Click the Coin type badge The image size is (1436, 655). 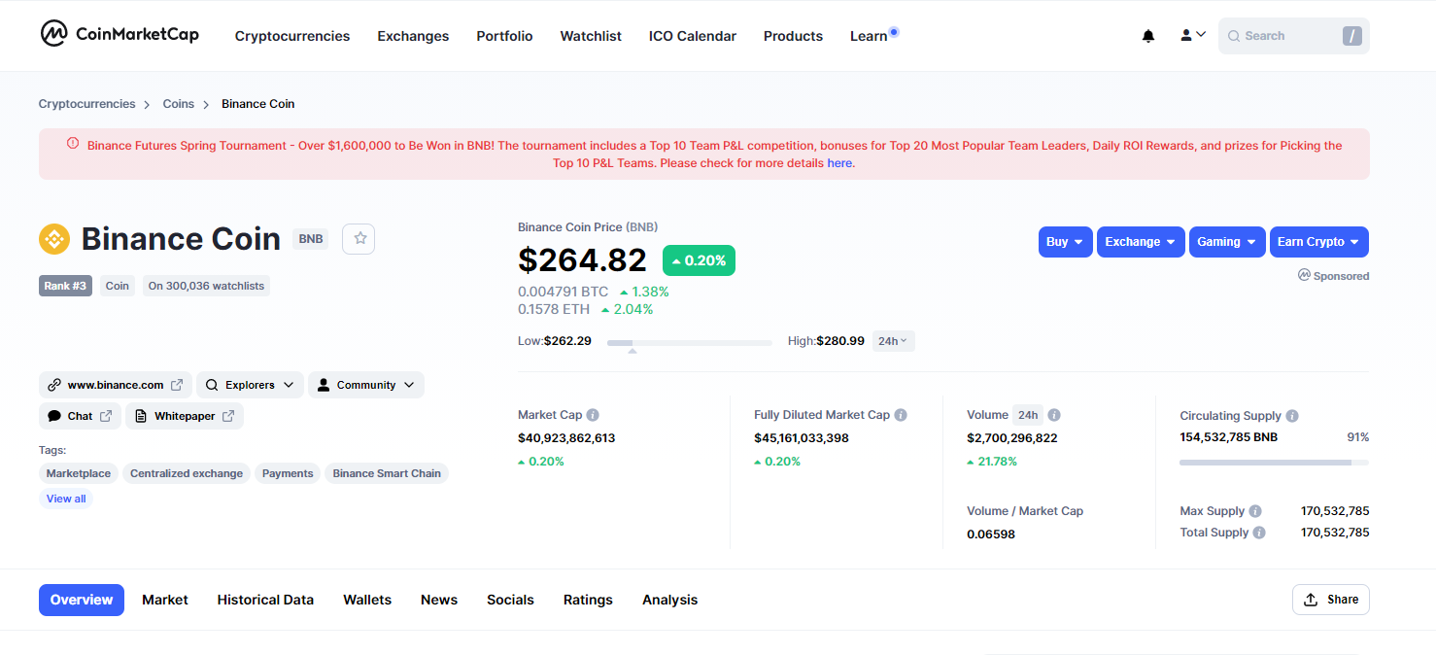click(118, 286)
